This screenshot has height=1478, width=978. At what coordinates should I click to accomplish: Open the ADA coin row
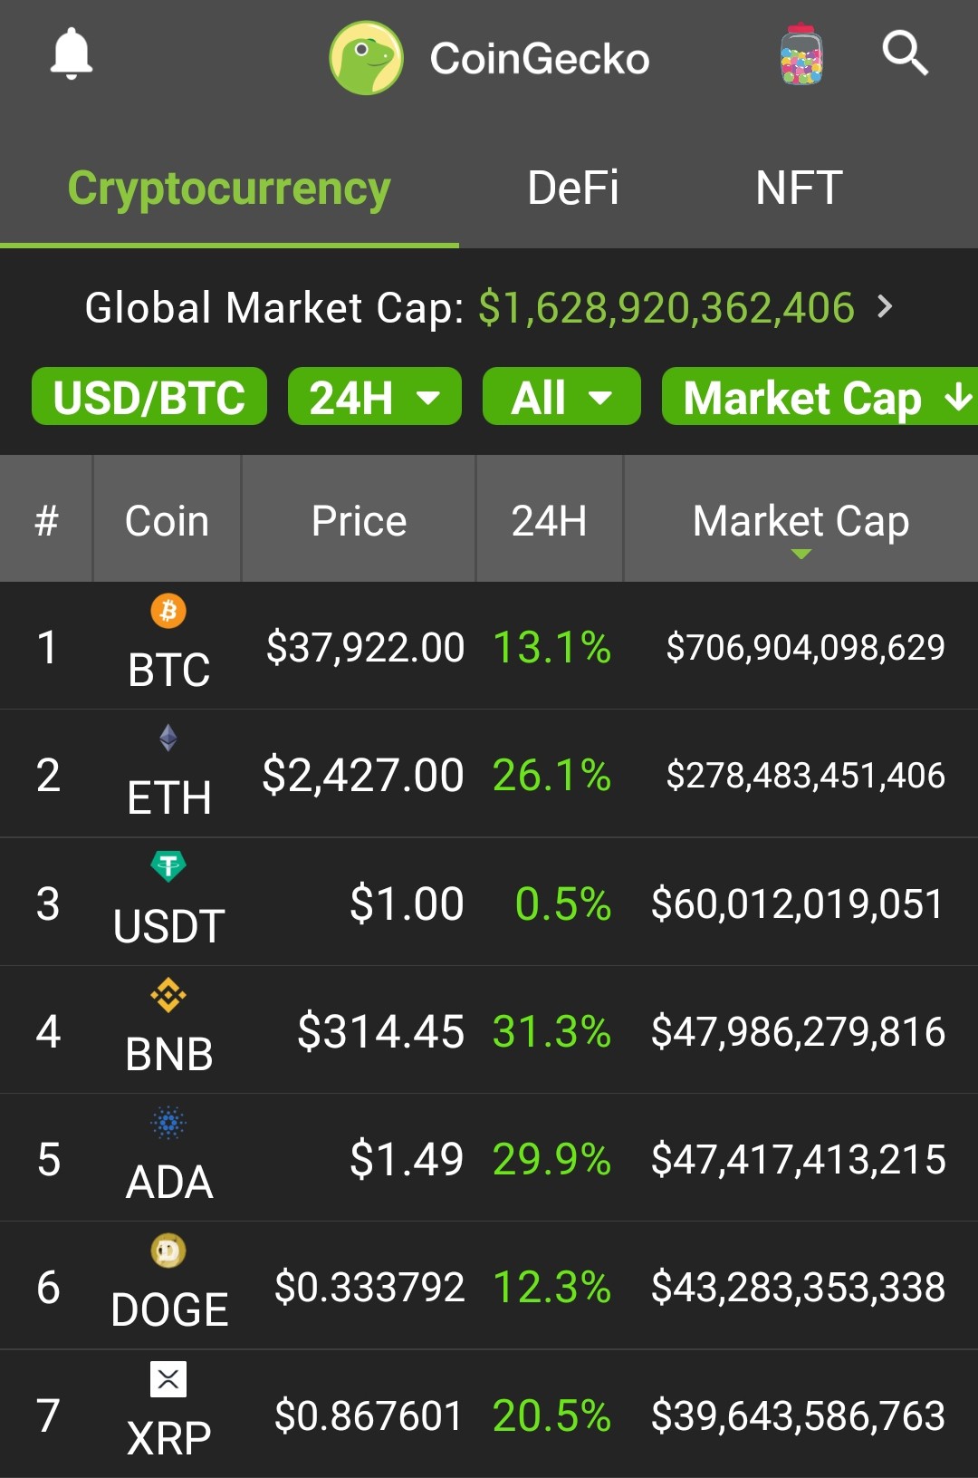point(489,1158)
